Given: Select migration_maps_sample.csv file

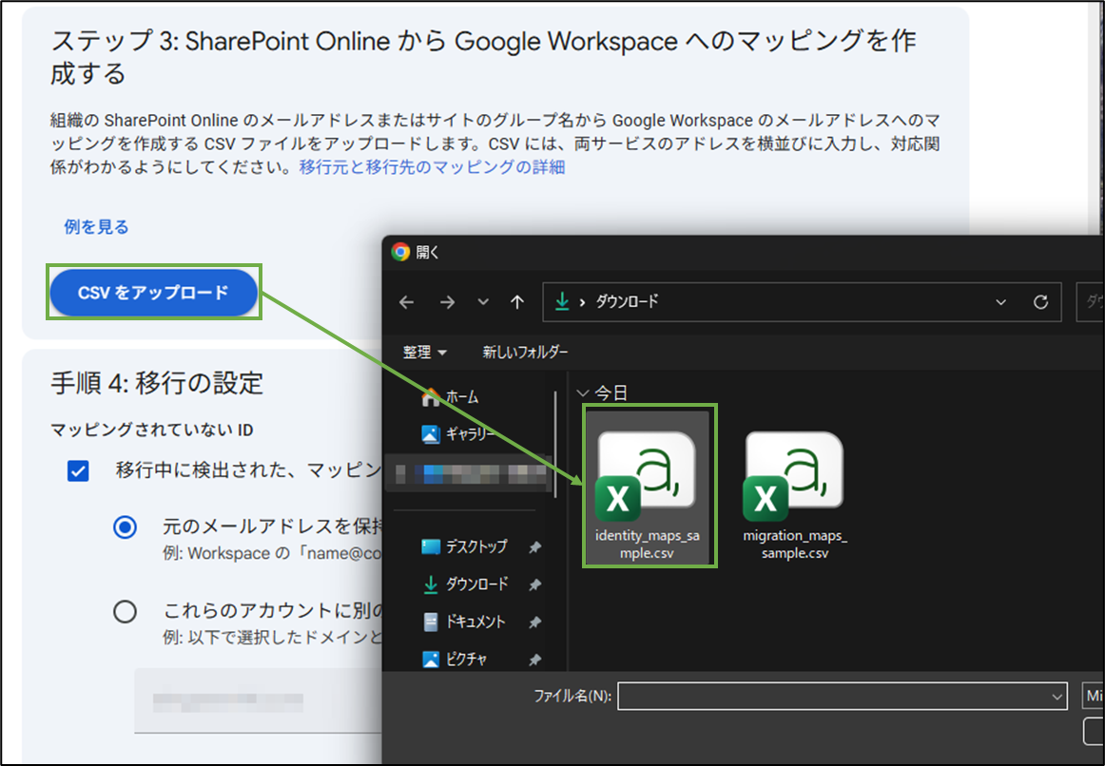Looking at the screenshot, I should point(795,495).
